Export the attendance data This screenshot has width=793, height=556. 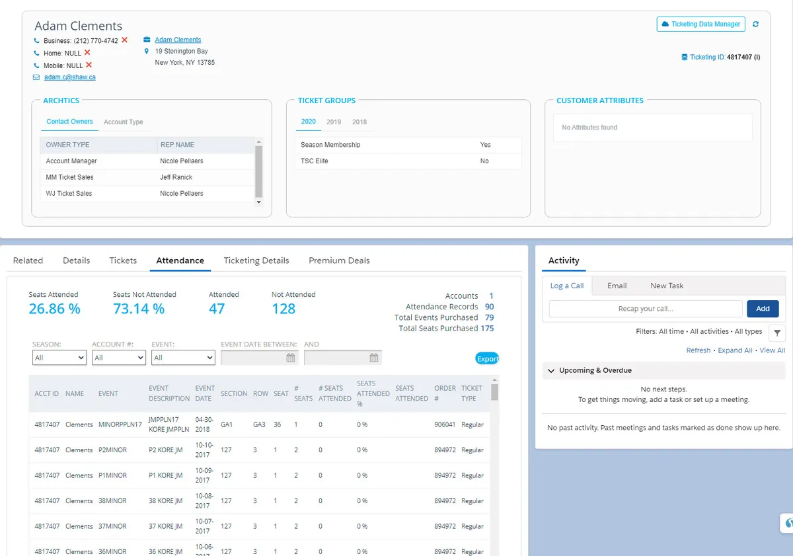(x=487, y=359)
